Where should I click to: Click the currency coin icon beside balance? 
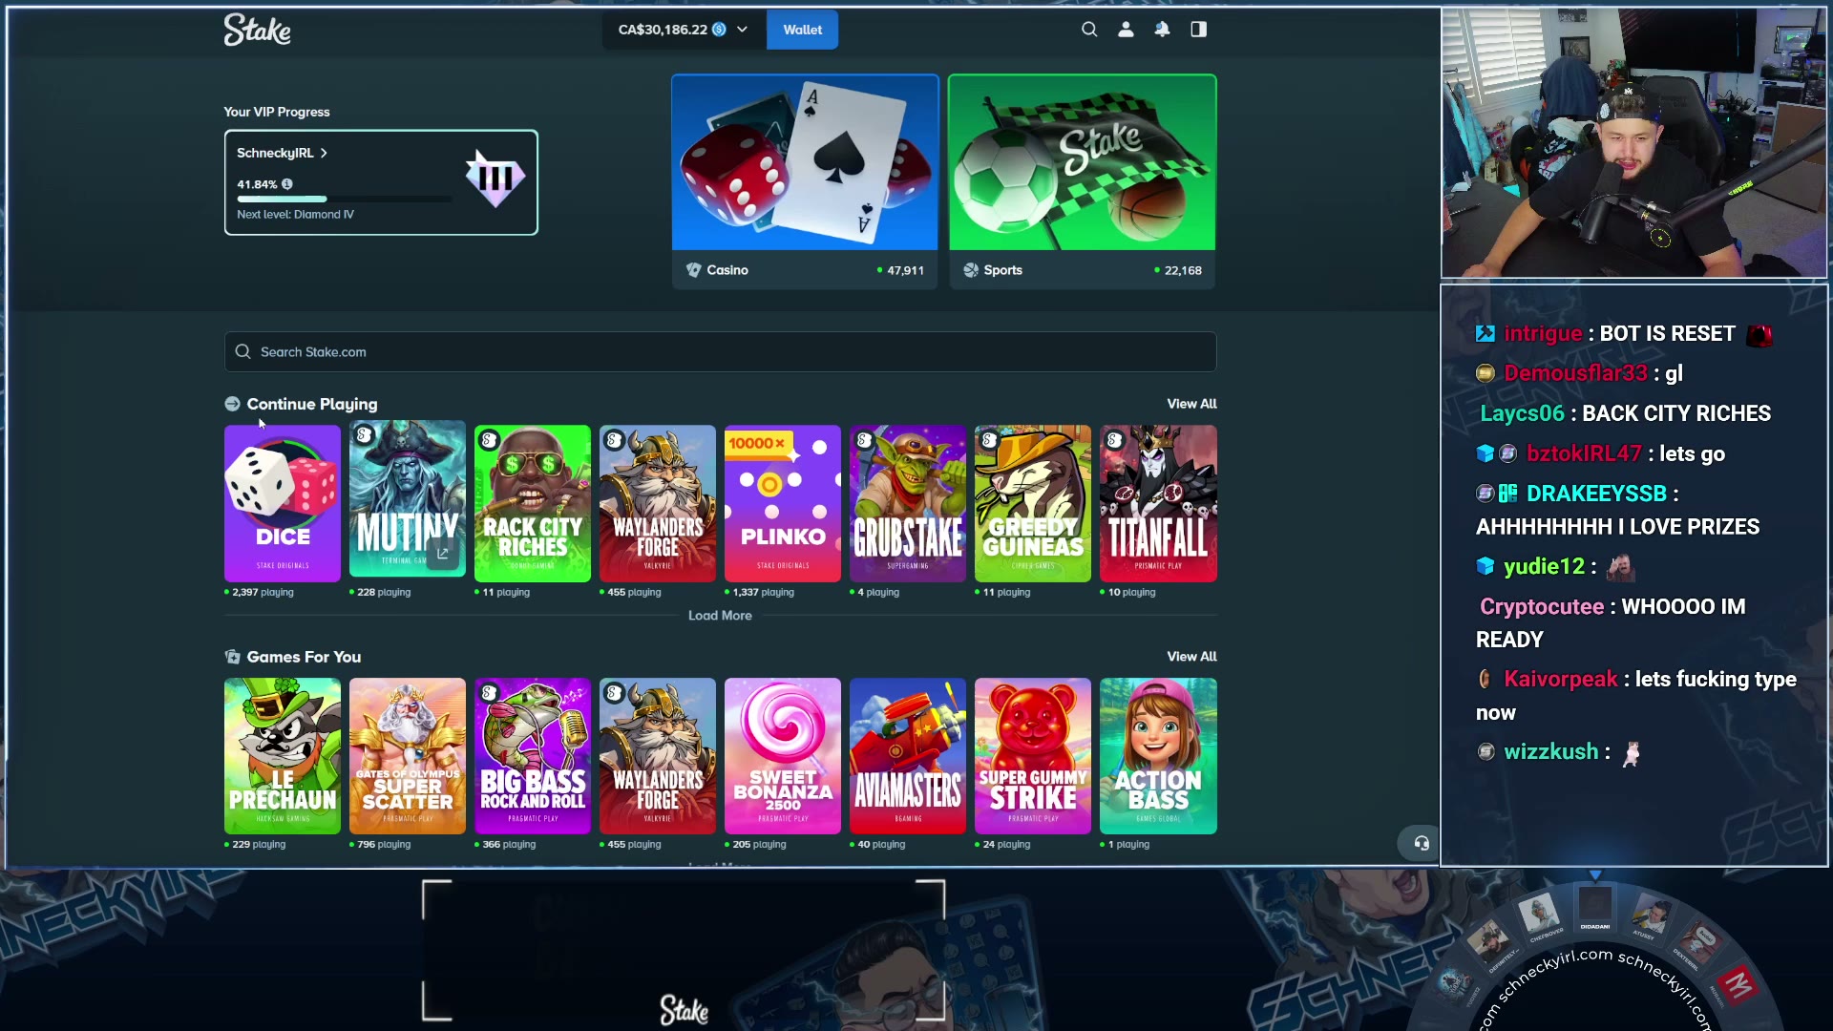point(720,30)
